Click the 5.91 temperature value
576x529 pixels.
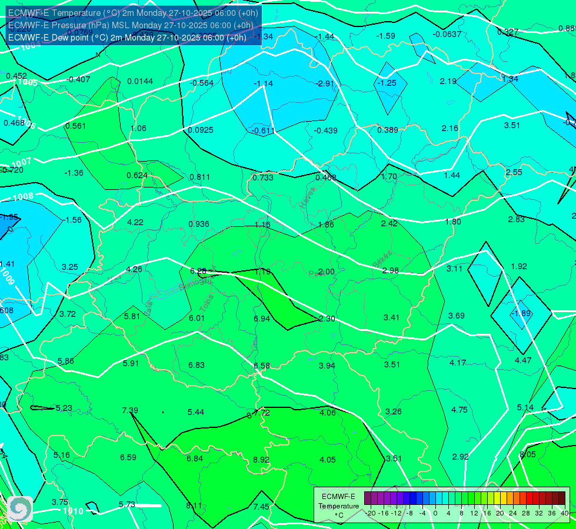click(x=131, y=363)
